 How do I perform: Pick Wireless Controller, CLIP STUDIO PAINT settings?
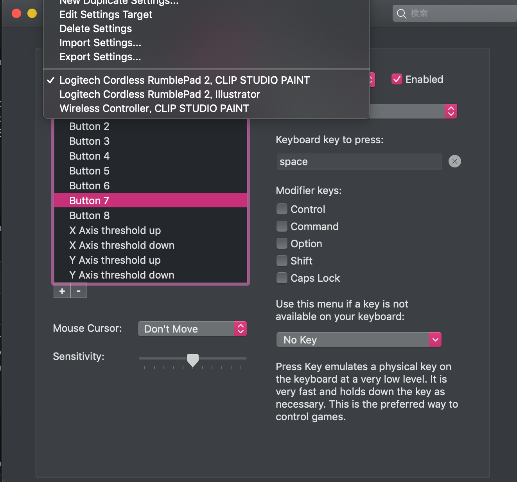coord(154,108)
